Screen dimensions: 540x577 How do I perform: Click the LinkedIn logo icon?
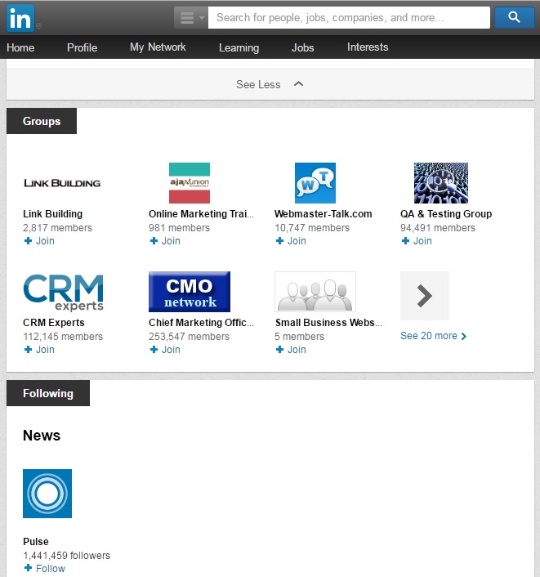pyautogui.click(x=21, y=17)
